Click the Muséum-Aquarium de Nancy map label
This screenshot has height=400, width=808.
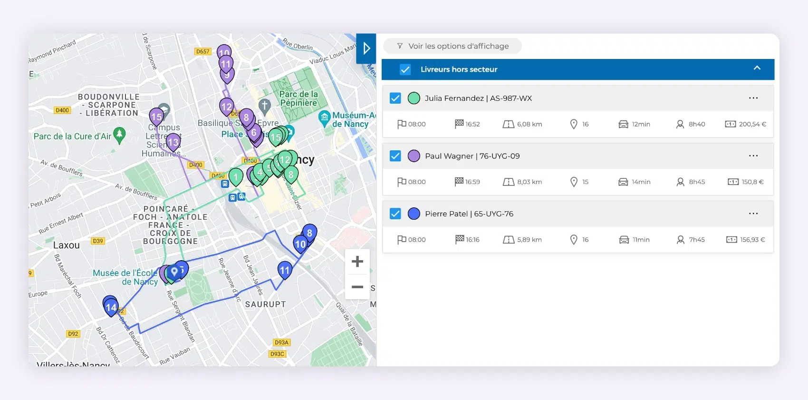[x=355, y=119]
